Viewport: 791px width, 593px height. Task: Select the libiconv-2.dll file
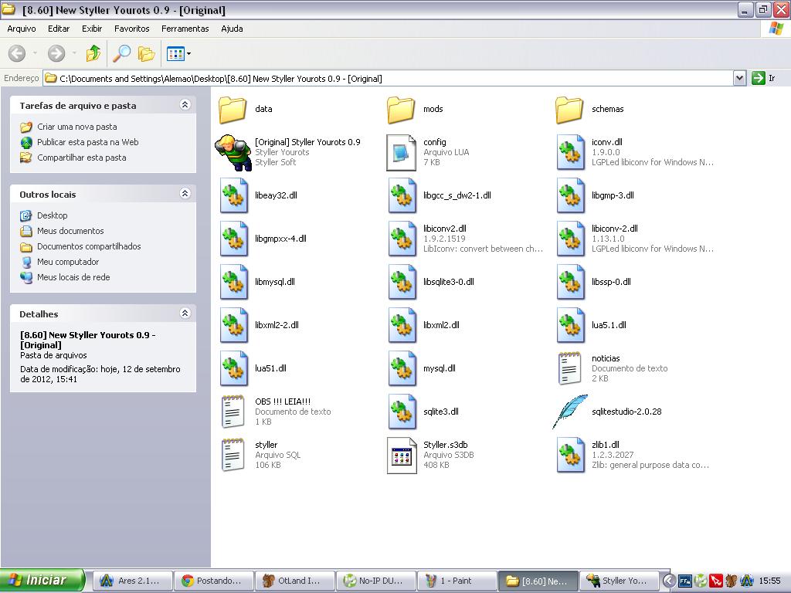point(635,239)
